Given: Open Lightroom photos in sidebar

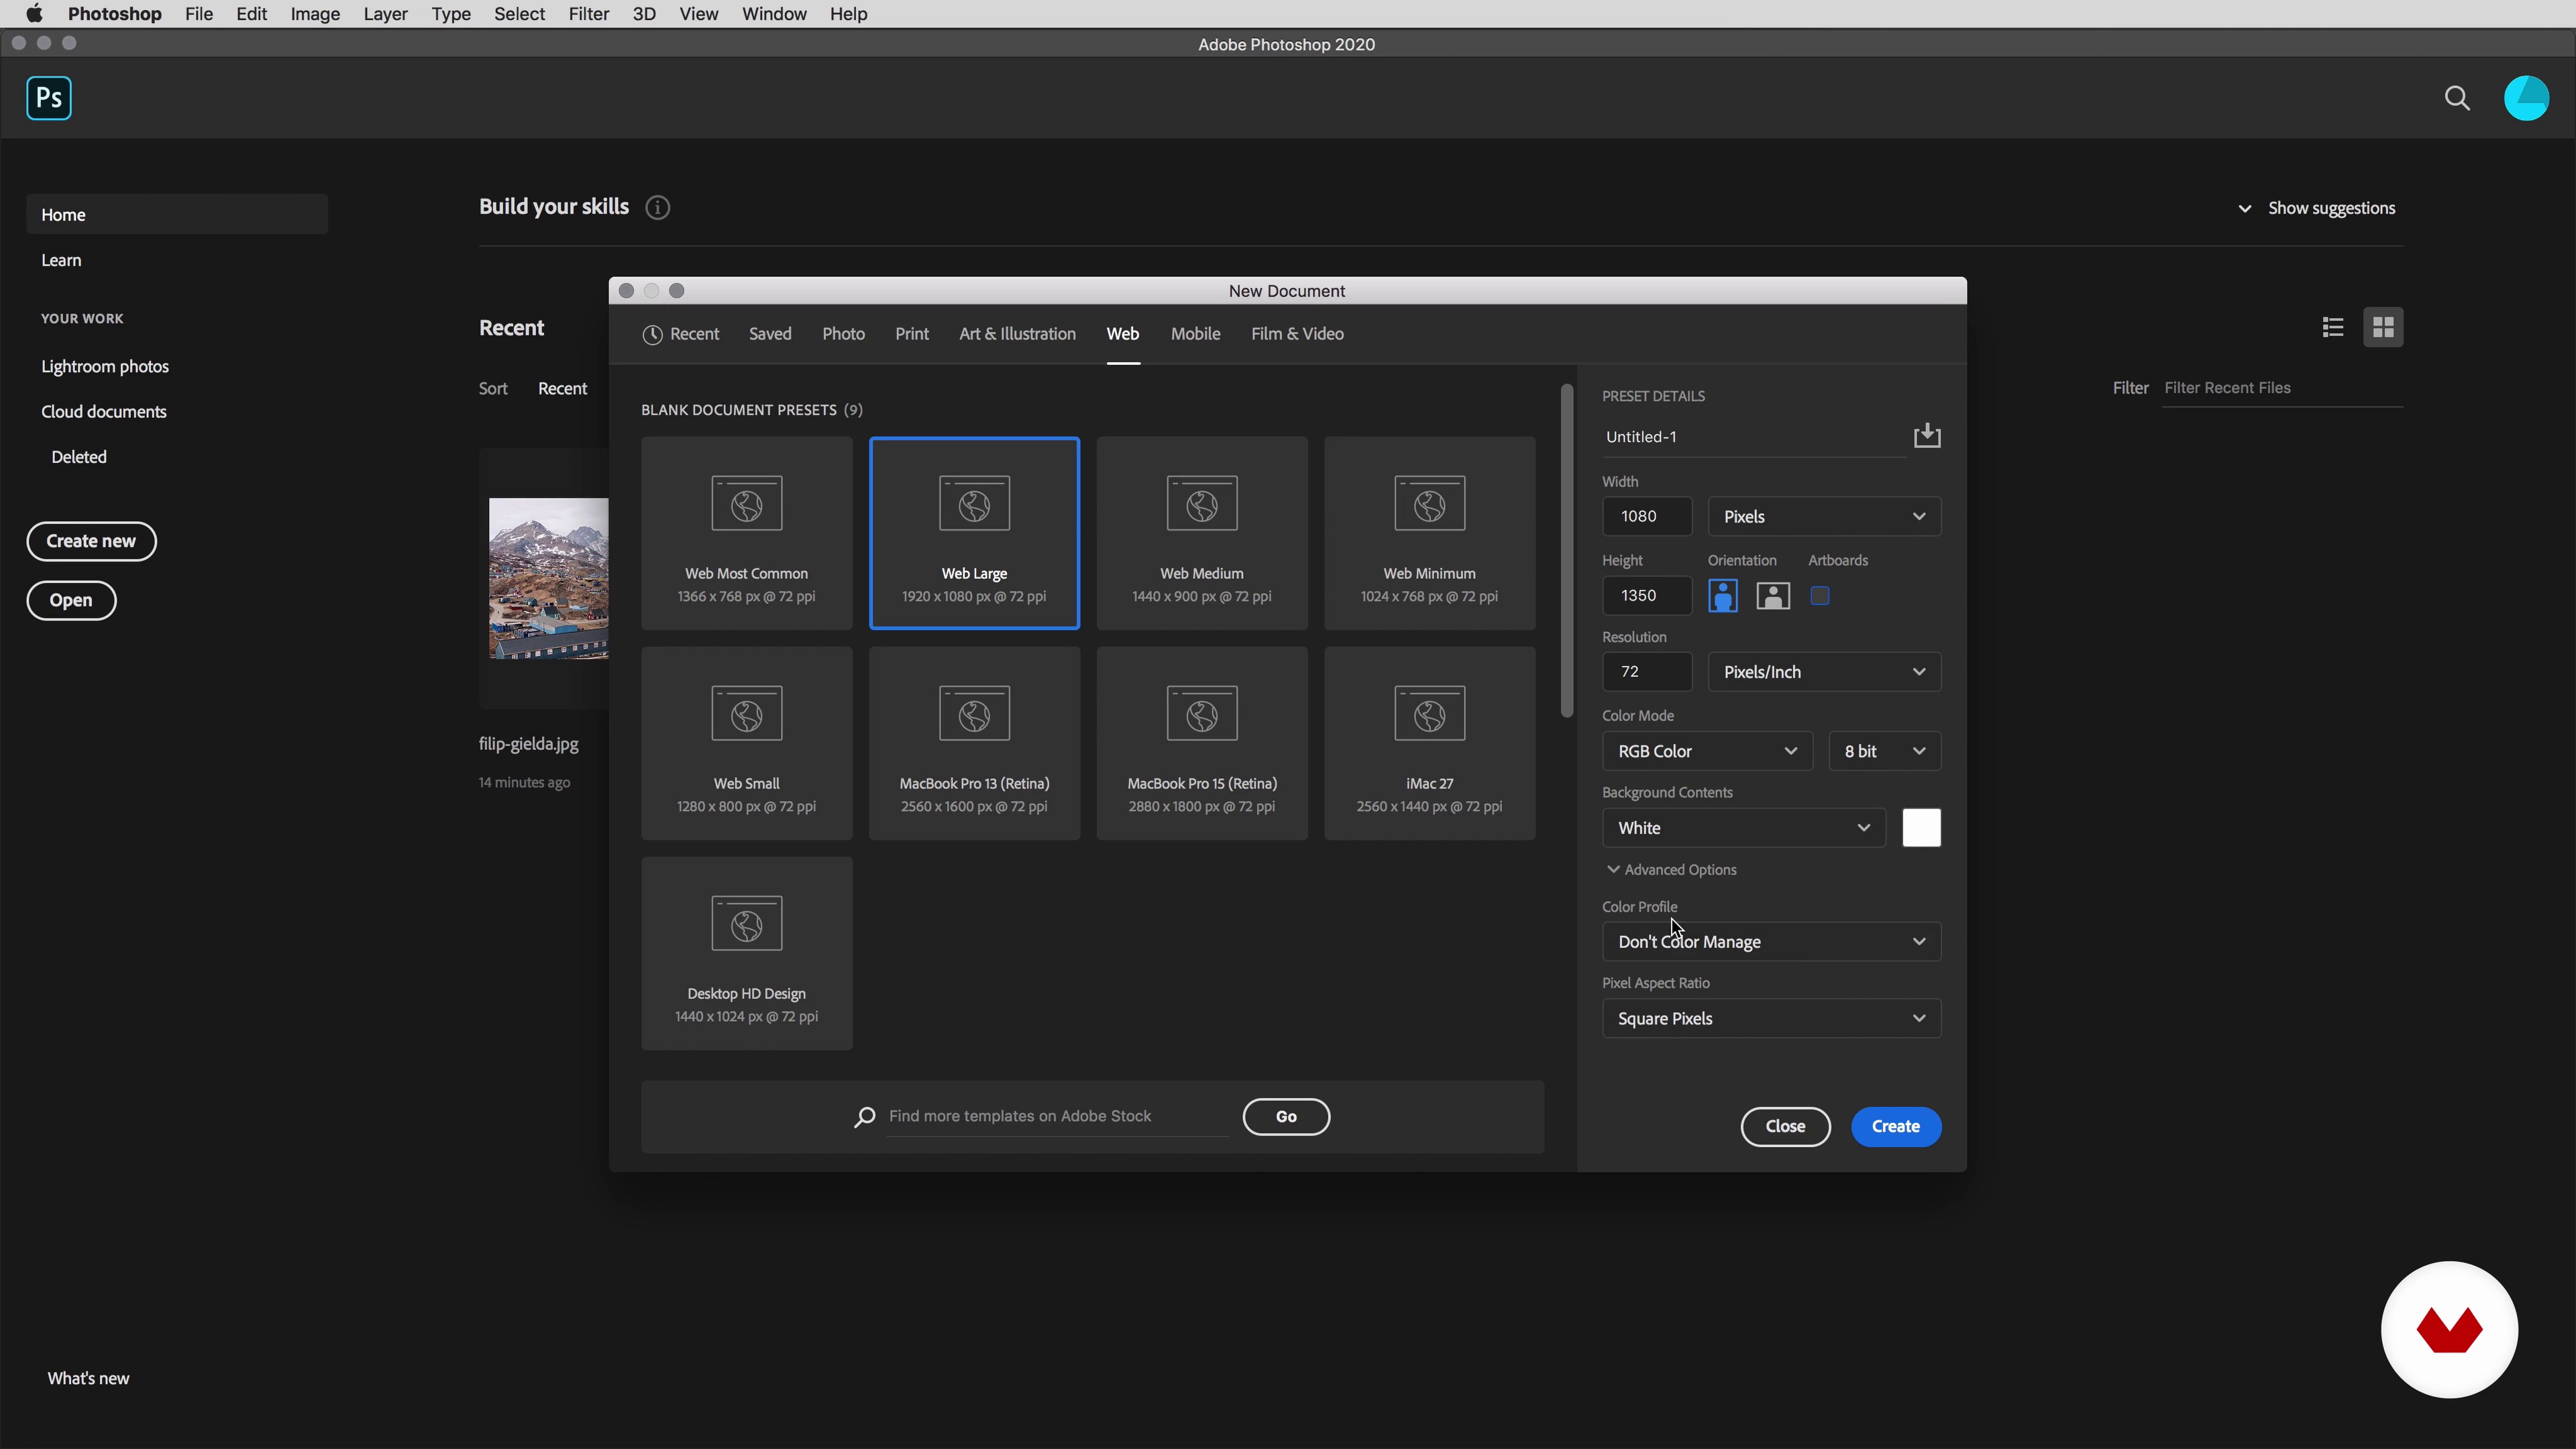Looking at the screenshot, I should pos(105,367).
